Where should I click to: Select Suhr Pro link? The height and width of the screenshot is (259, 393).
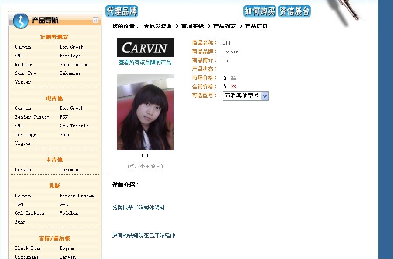coord(25,73)
